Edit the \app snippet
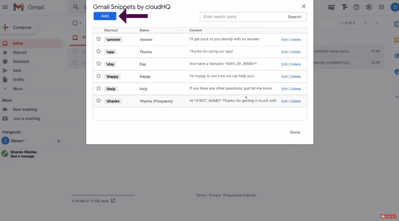Viewport: 399px width, 221px height. pyautogui.click(x=284, y=52)
